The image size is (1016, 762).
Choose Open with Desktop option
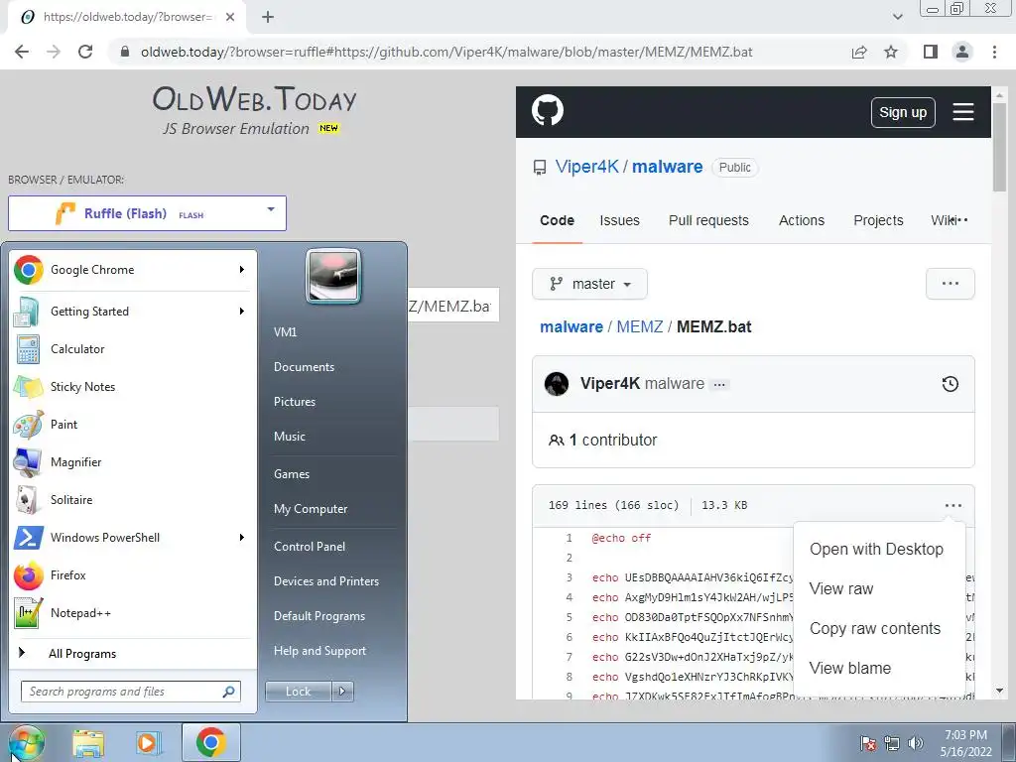879,550
